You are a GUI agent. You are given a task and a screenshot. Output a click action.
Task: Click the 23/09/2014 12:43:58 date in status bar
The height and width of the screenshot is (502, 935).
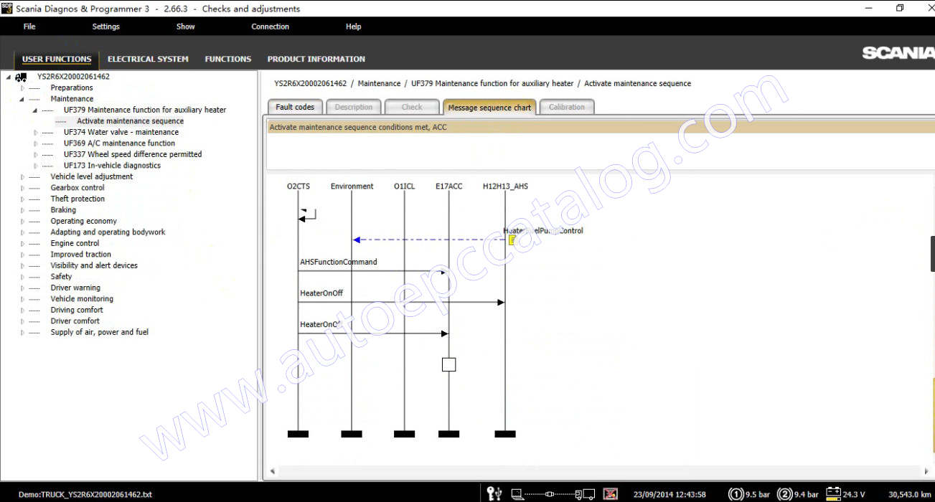tap(669, 495)
